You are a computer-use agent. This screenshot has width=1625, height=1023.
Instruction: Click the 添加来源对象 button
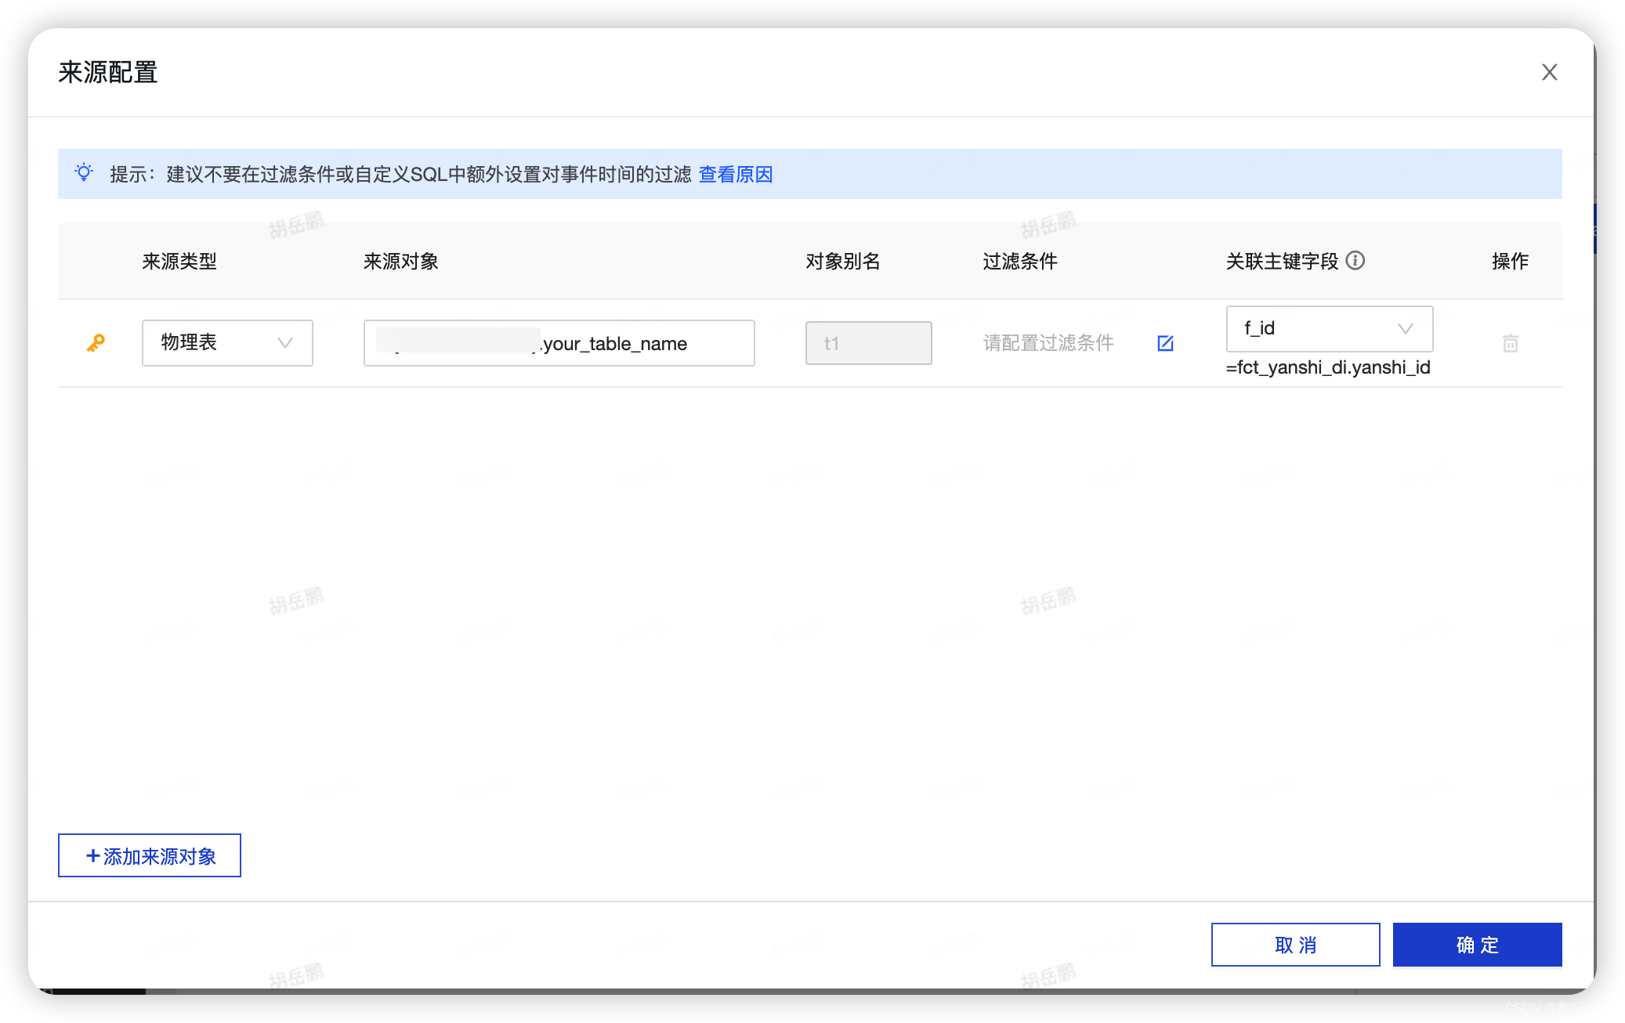(x=150, y=855)
